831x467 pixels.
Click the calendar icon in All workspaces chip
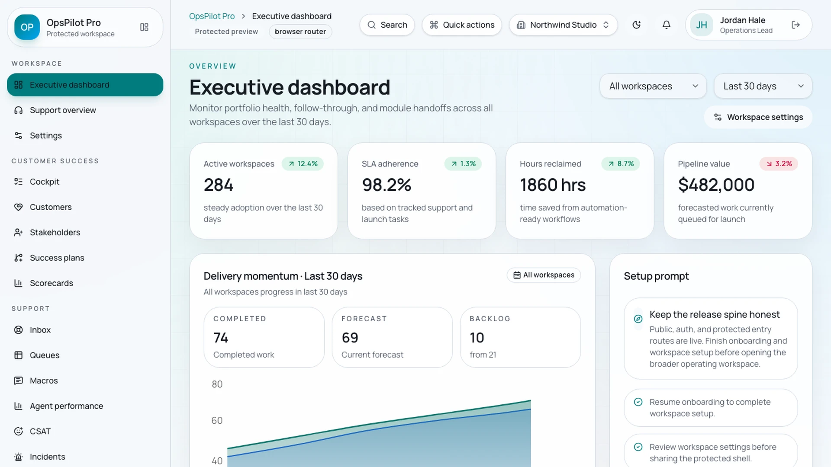pos(517,275)
